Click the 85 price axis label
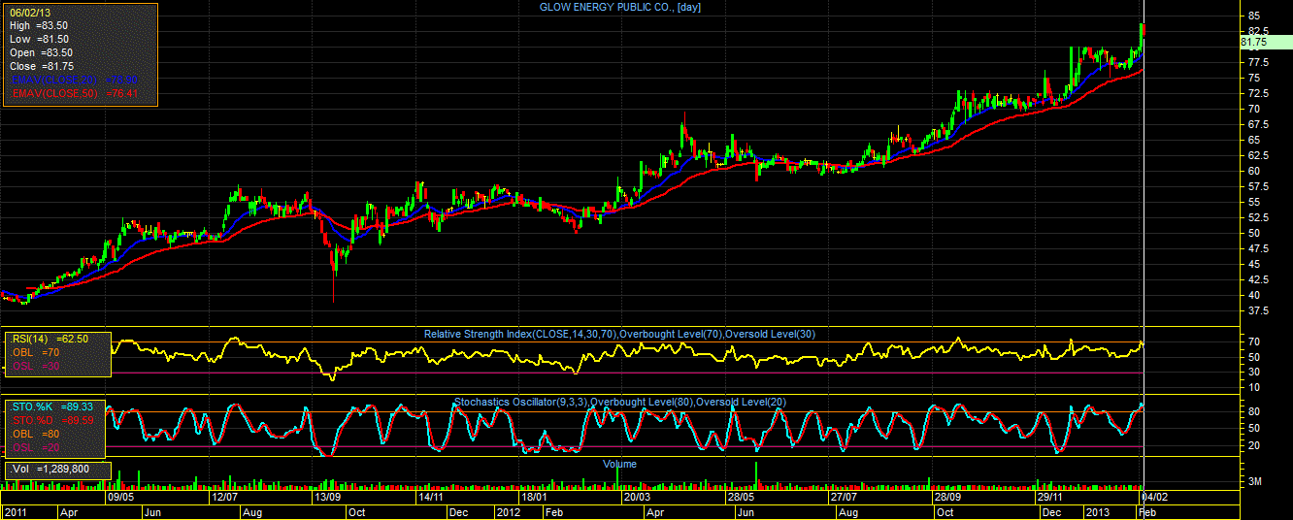The width and height of the screenshot is (1293, 520). pos(1254,16)
